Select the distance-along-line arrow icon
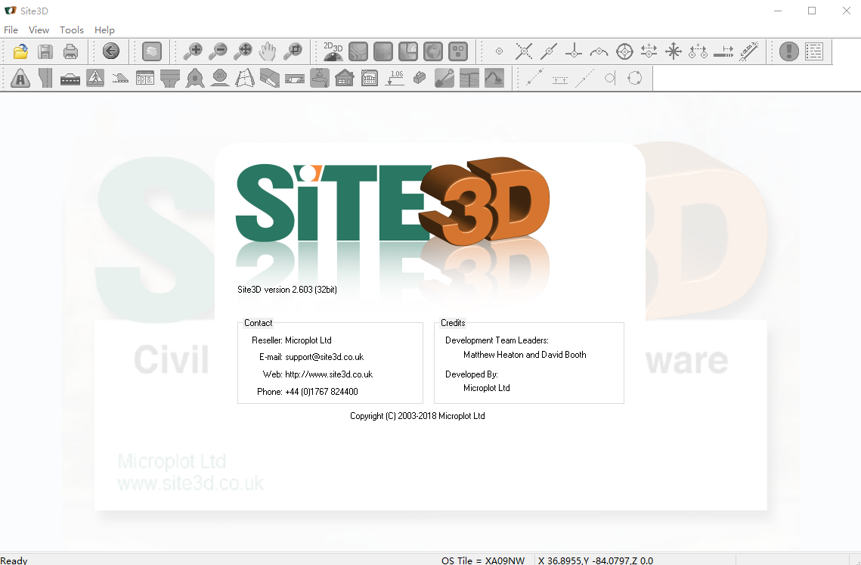 723,51
